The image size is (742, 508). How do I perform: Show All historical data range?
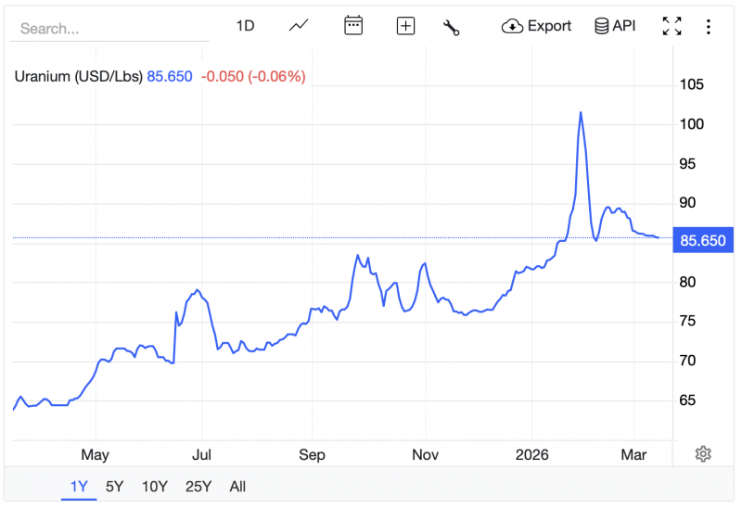(237, 486)
